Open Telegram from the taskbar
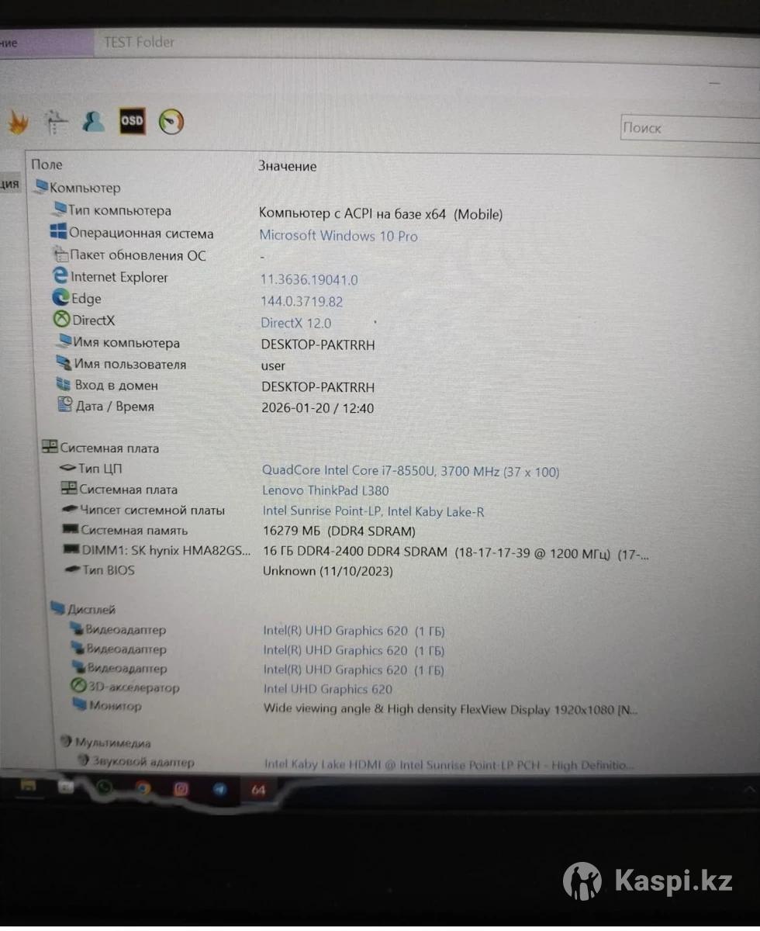The height and width of the screenshot is (931, 760). click(x=220, y=790)
